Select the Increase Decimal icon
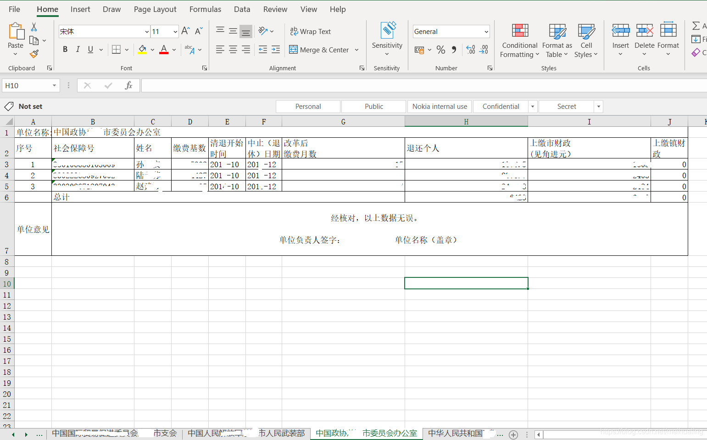The height and width of the screenshot is (440, 707). pos(471,50)
